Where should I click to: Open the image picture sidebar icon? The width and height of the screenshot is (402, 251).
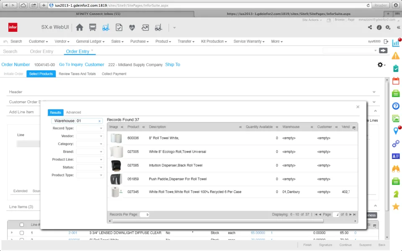[x=396, y=118]
